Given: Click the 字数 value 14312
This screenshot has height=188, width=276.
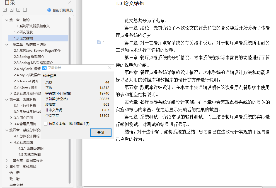Looking at the screenshot, I should click(x=104, y=88).
